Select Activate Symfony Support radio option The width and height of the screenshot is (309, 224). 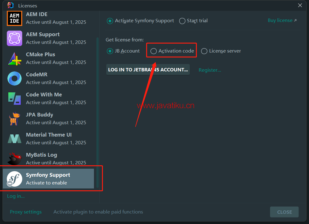110,21
